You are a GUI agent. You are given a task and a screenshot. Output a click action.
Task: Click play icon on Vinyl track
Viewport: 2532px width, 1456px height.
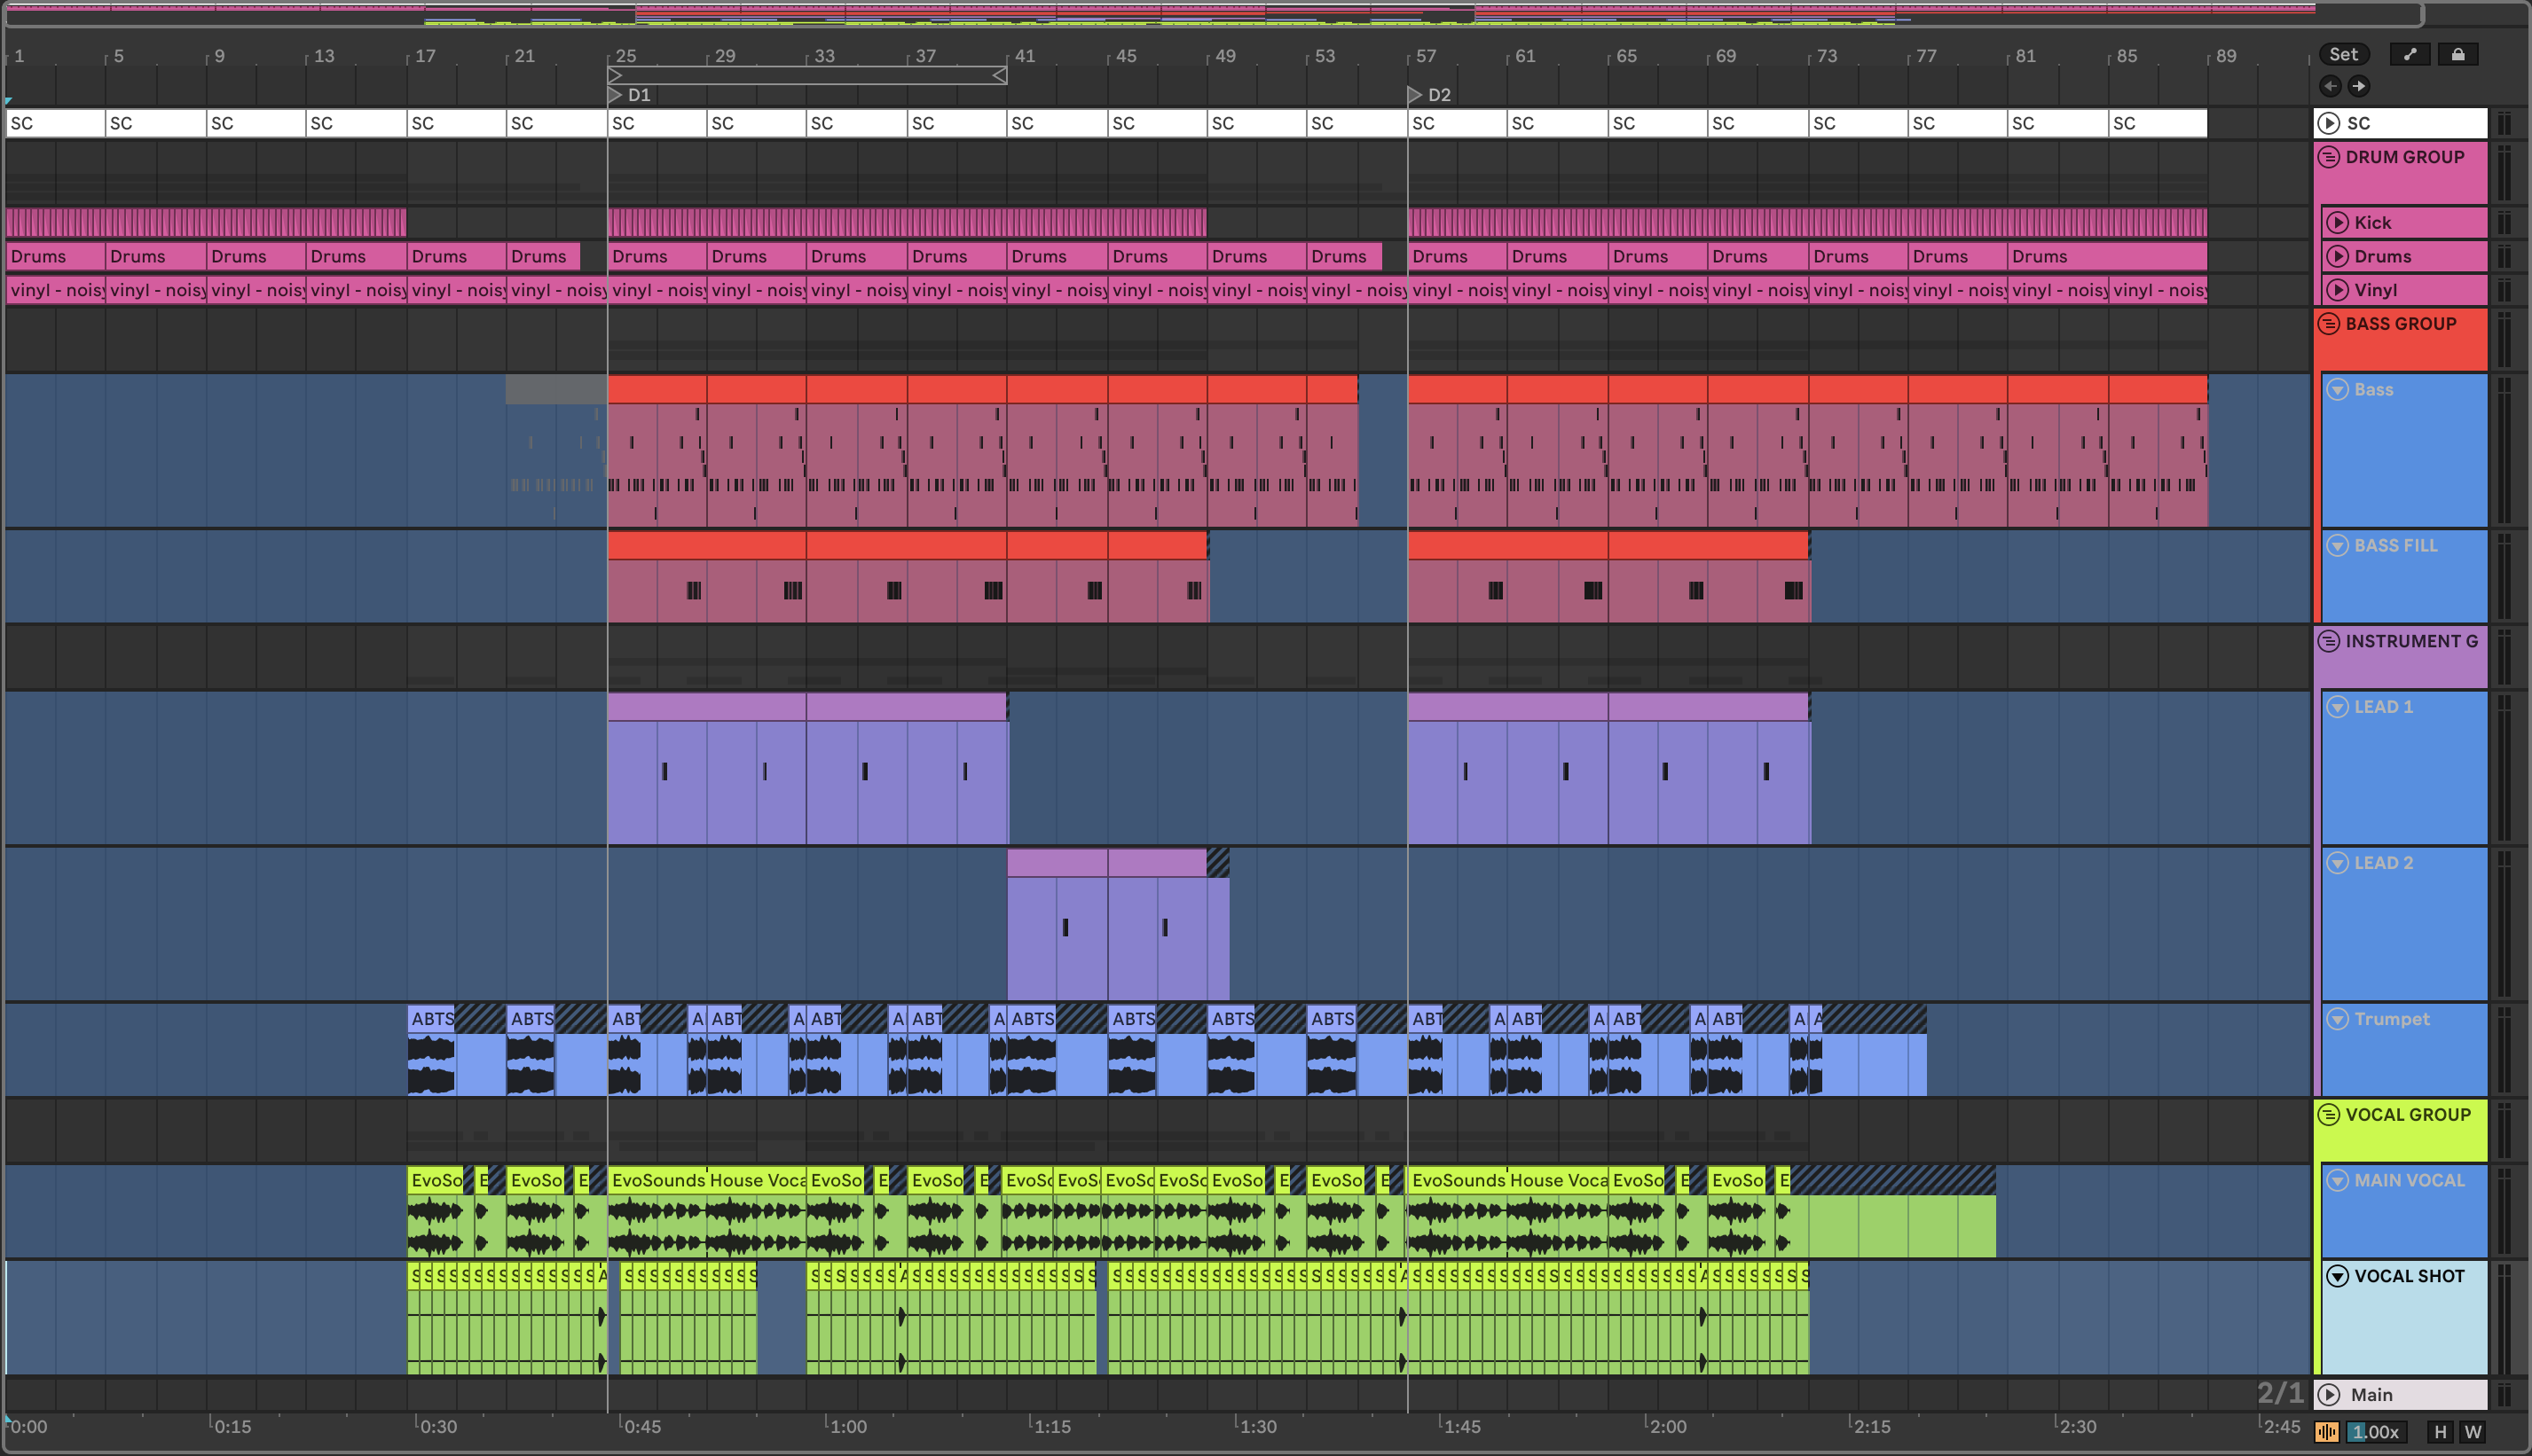coord(2337,290)
